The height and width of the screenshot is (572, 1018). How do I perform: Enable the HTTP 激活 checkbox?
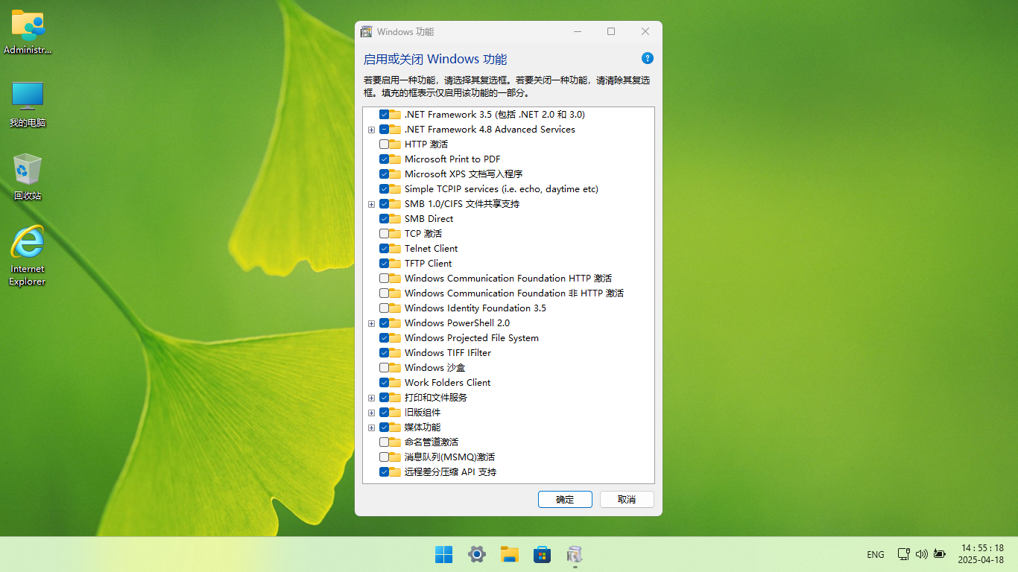pos(384,144)
